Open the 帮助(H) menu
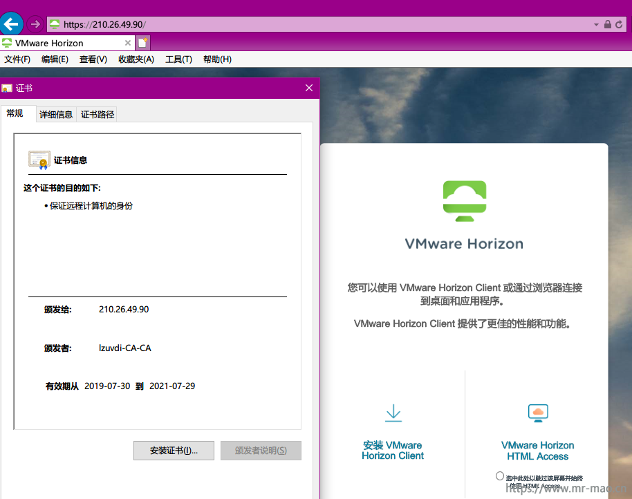The image size is (632, 499). tap(217, 59)
